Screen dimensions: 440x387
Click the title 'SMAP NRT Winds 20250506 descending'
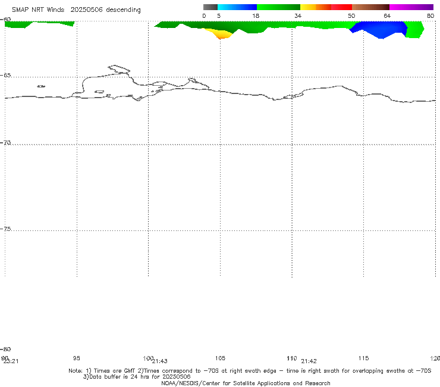[76, 10]
